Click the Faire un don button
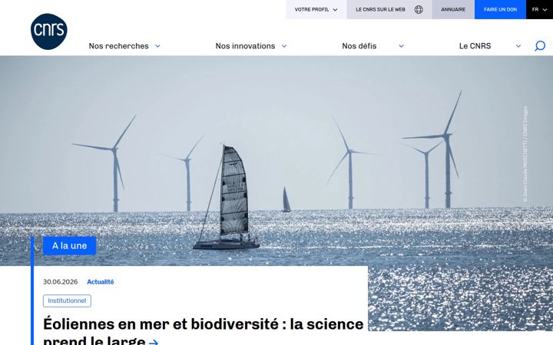 [500, 9]
